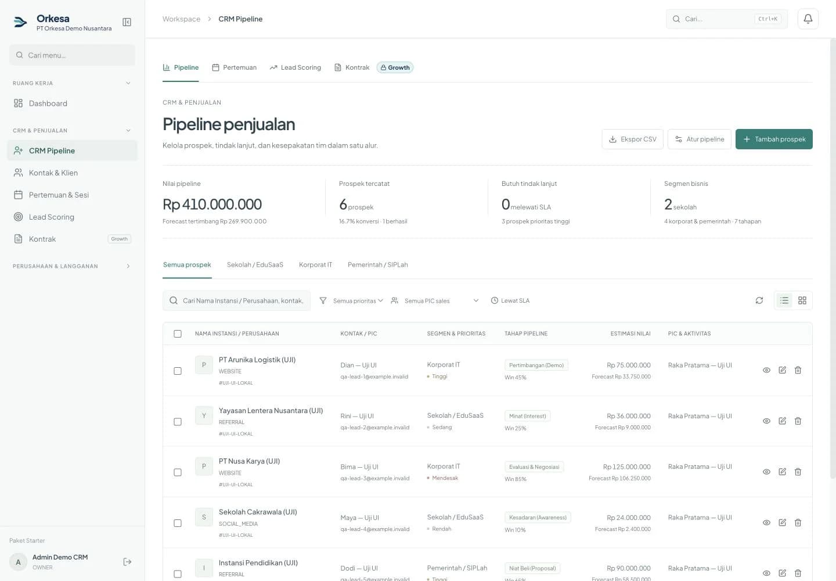The image size is (836, 581).
Task: Filter by the Korporat IT tab
Action: coord(315,264)
